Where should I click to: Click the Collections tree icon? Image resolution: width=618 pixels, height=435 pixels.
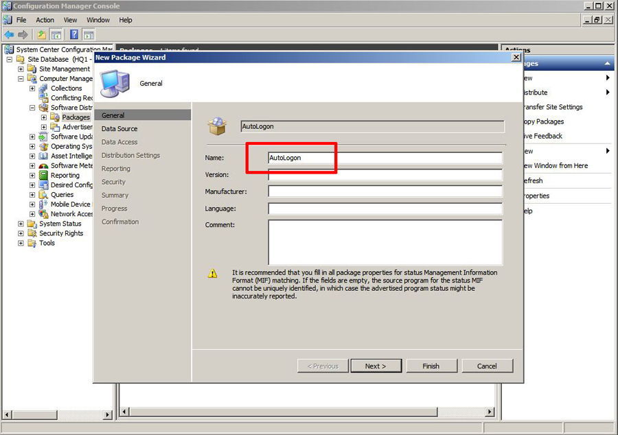pyautogui.click(x=43, y=89)
